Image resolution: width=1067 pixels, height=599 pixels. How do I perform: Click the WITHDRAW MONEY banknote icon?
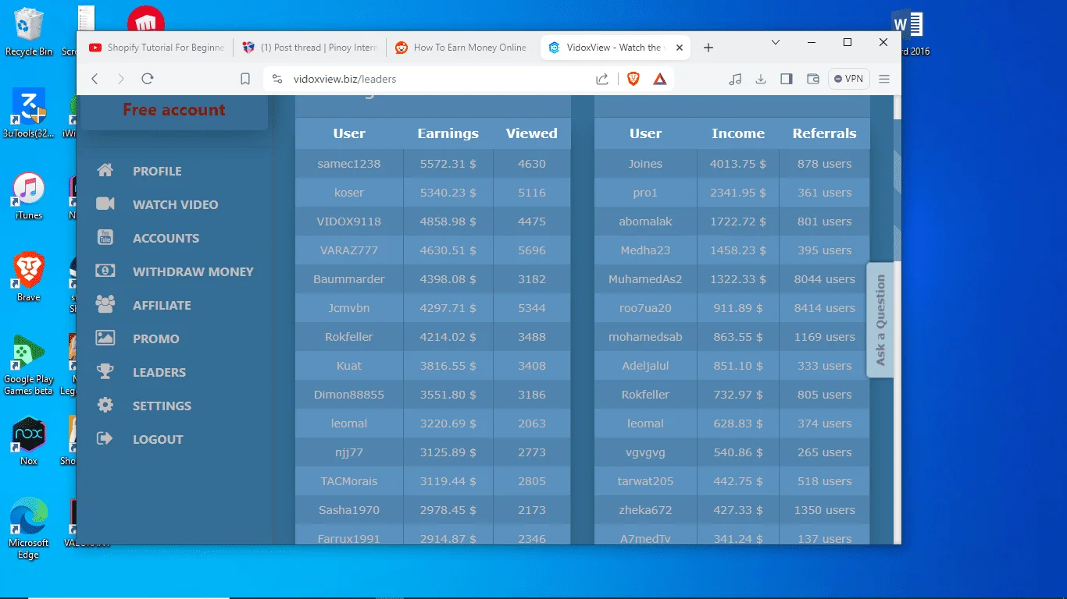coord(105,271)
